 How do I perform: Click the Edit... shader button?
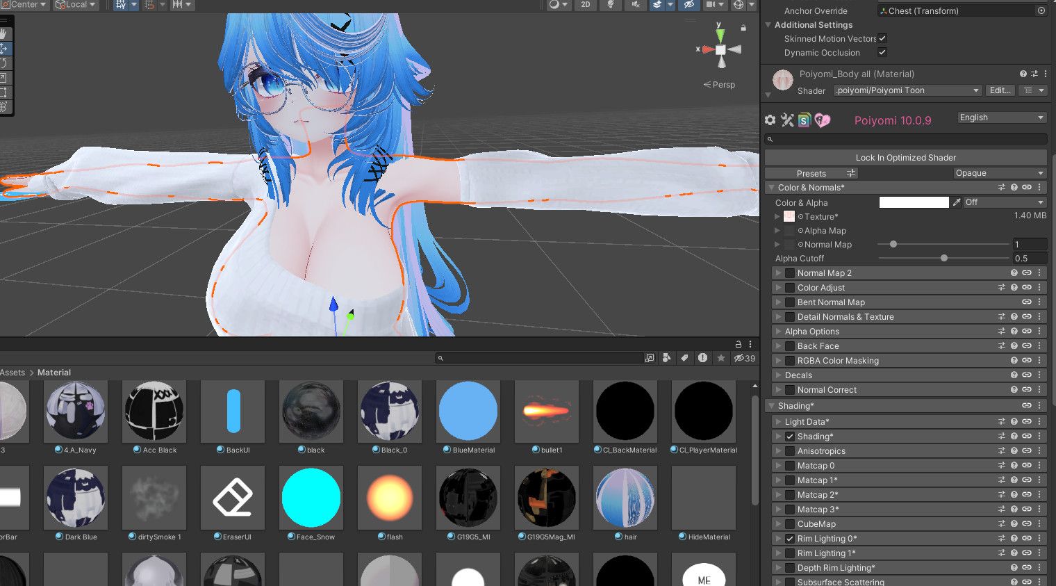tap(1000, 90)
